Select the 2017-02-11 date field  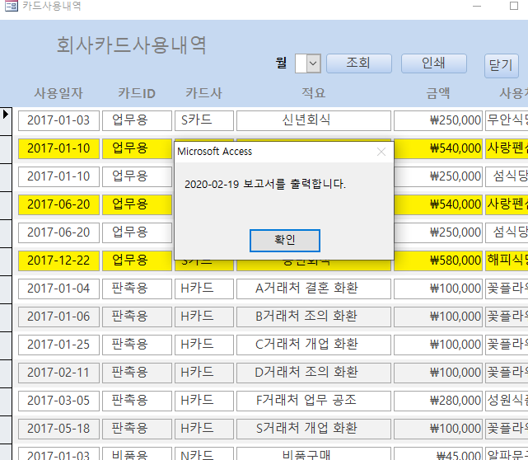59,373
